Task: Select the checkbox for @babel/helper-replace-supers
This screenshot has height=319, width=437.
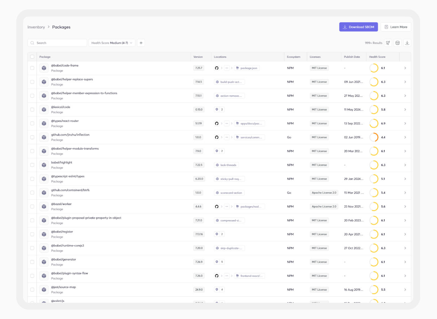Action: point(32,81)
